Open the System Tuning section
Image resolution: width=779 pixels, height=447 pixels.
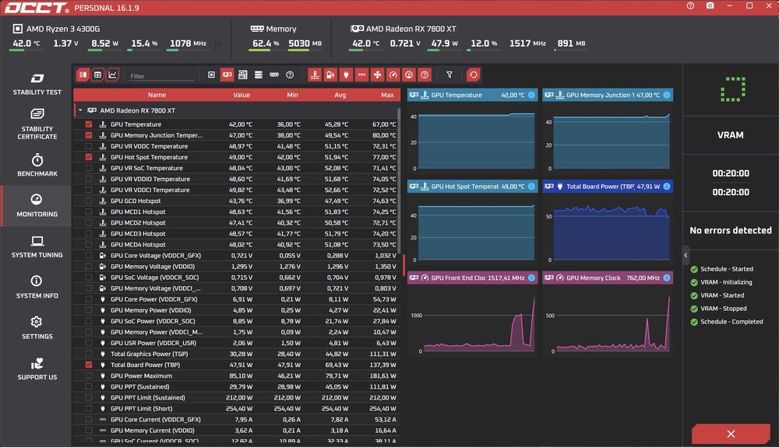pyautogui.click(x=37, y=246)
